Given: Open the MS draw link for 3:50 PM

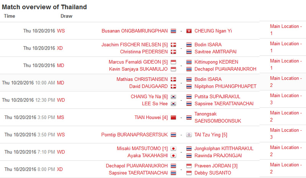Looking at the screenshot, I should (x=60, y=117).
